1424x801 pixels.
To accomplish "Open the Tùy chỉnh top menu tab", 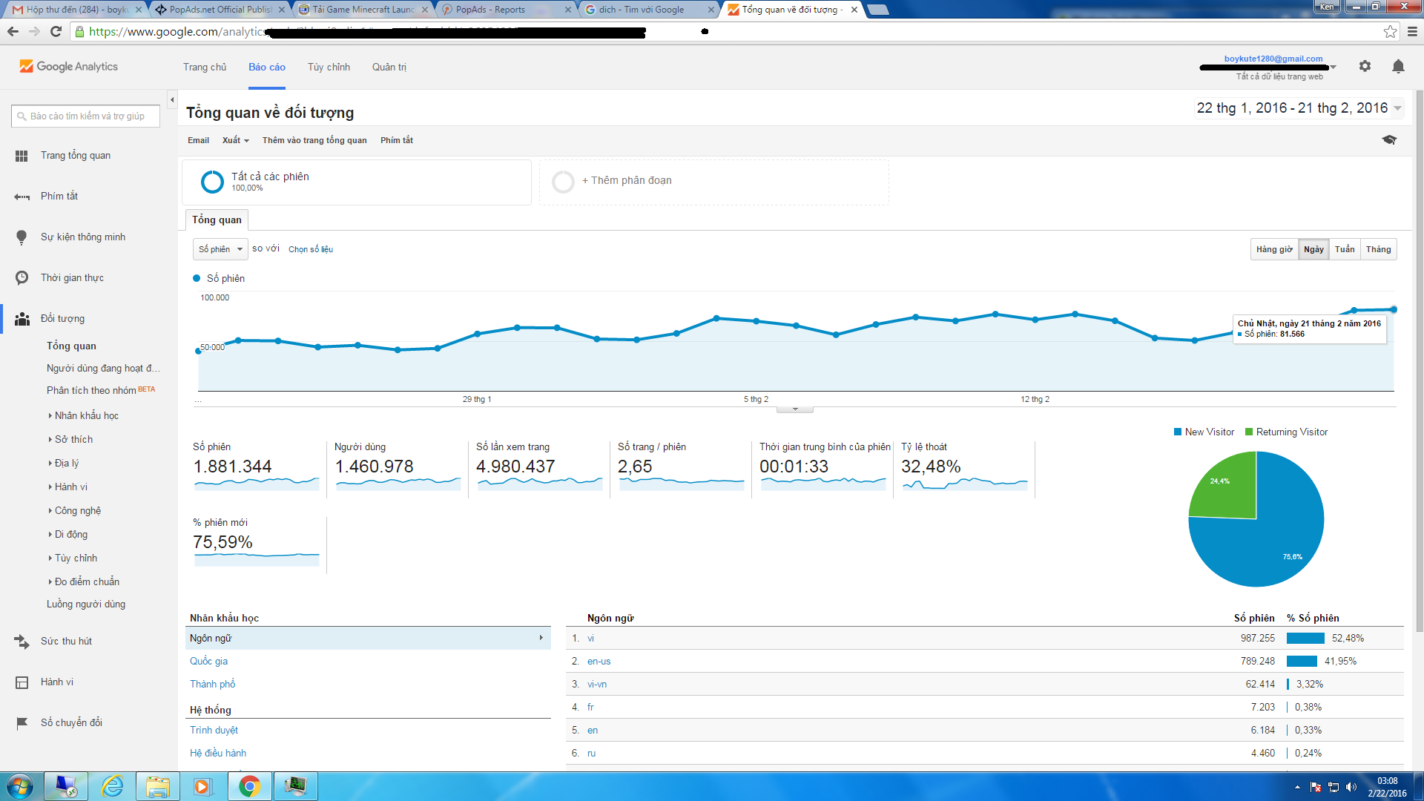I will click(329, 67).
